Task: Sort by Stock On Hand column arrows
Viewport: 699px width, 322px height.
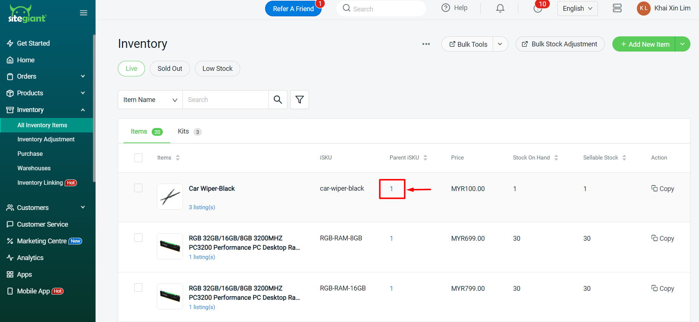Action: (x=556, y=158)
